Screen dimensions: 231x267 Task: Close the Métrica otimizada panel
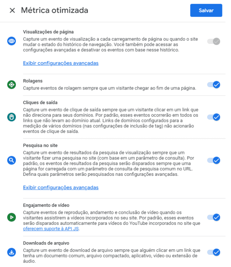pyautogui.click(x=12, y=10)
